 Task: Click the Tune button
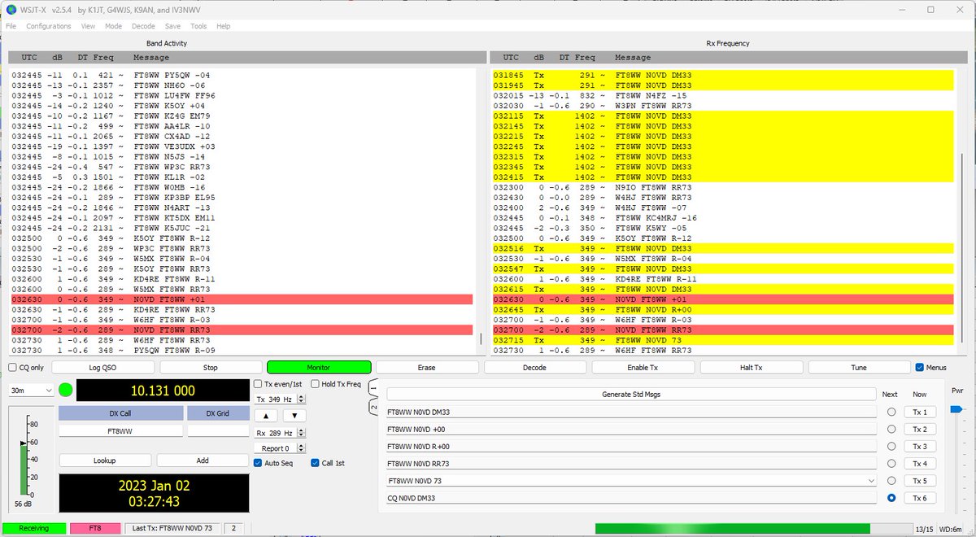[x=859, y=368]
